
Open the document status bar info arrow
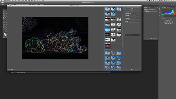point(27,72)
